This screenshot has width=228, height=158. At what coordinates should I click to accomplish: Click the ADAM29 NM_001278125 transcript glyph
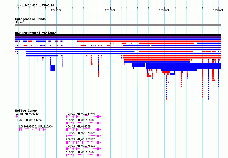coord(84,149)
